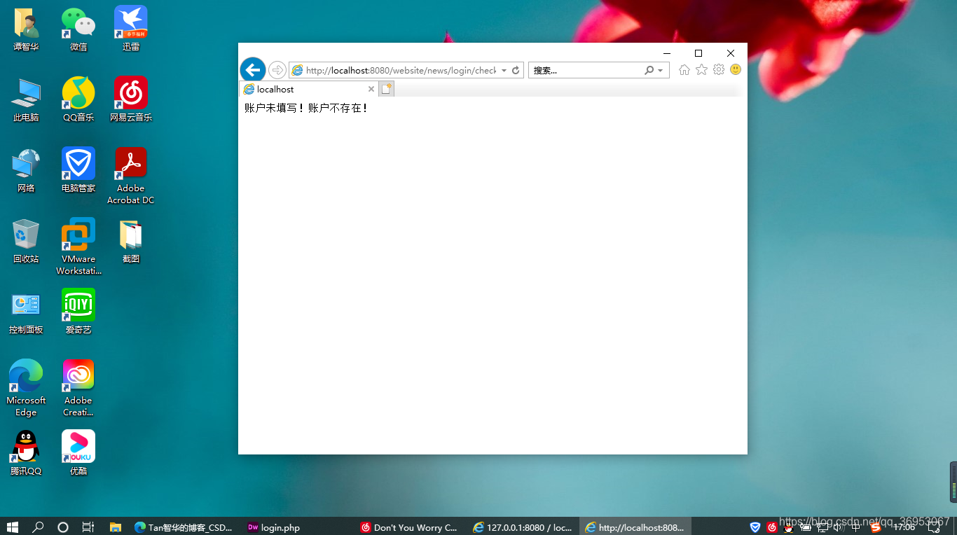Open the search provider dropdown beside the magnifier
The width and height of the screenshot is (957, 535).
[660, 70]
